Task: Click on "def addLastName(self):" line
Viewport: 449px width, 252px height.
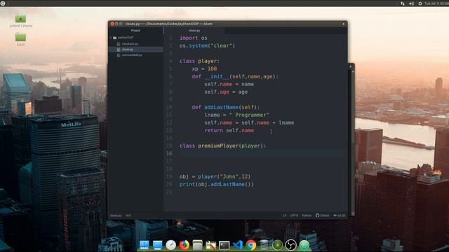Action: (x=226, y=107)
